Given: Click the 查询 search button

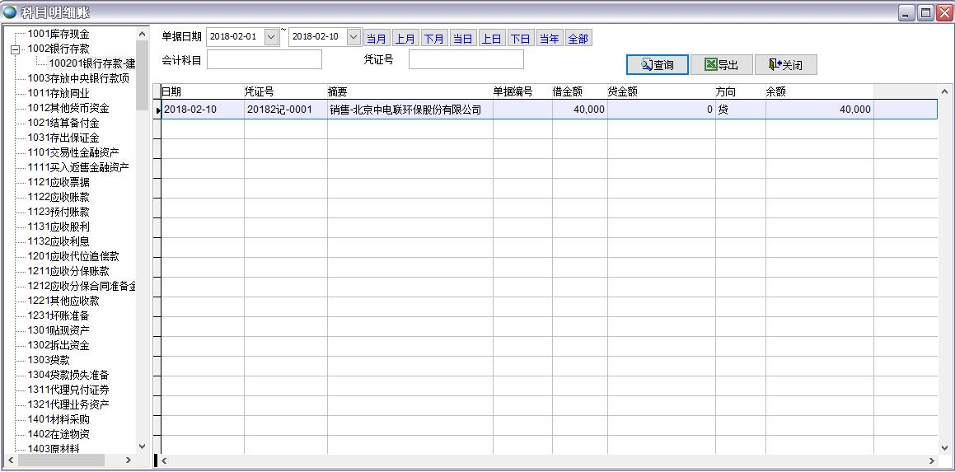Looking at the screenshot, I should pos(657,65).
